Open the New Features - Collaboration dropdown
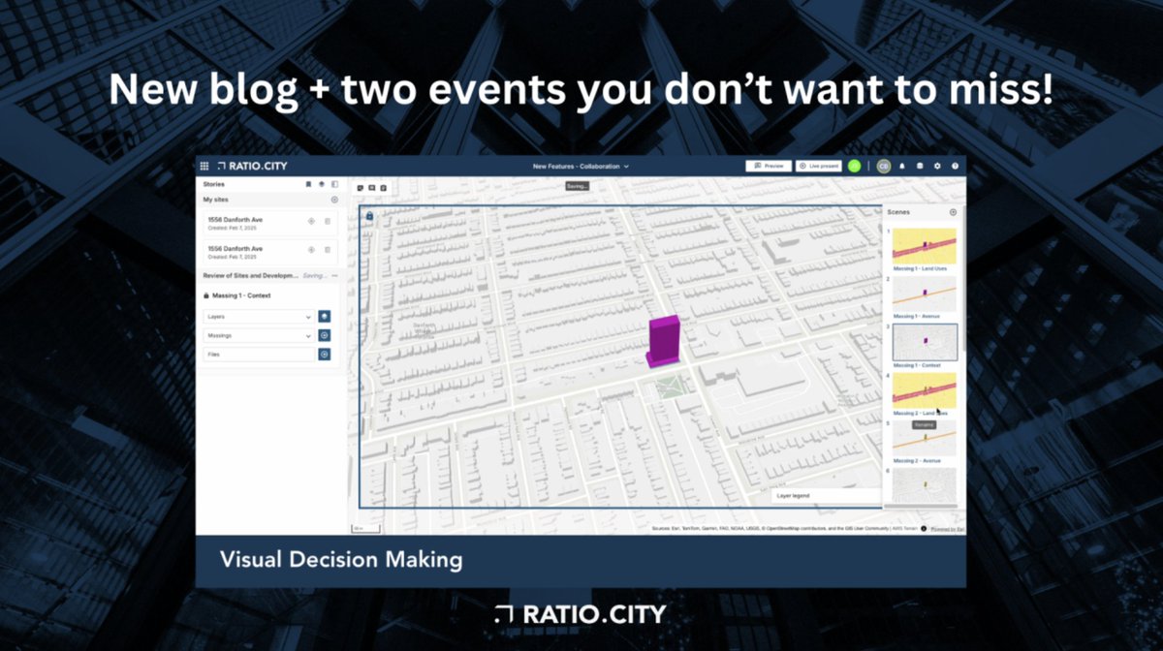 pyautogui.click(x=581, y=166)
